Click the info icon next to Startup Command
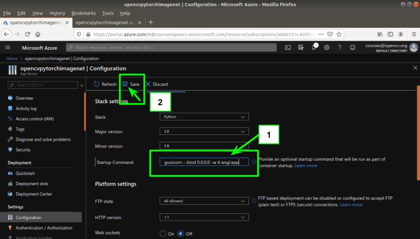The width and height of the screenshot is (420, 239). (x=254, y=162)
